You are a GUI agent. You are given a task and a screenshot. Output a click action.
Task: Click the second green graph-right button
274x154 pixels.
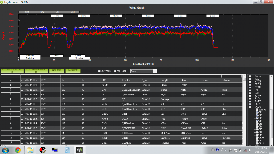[36, 71]
